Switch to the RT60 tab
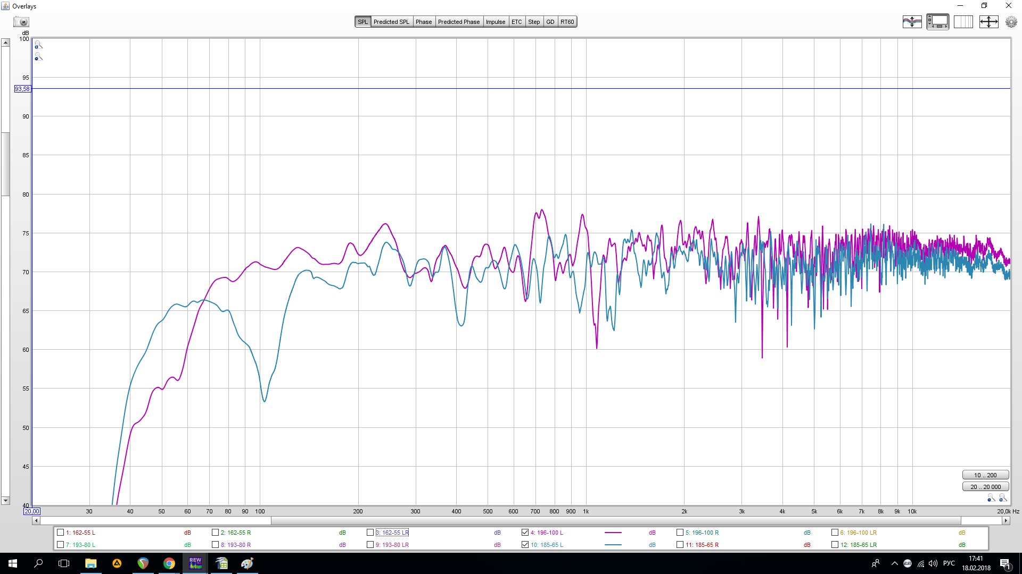1022x574 pixels. pos(567,22)
